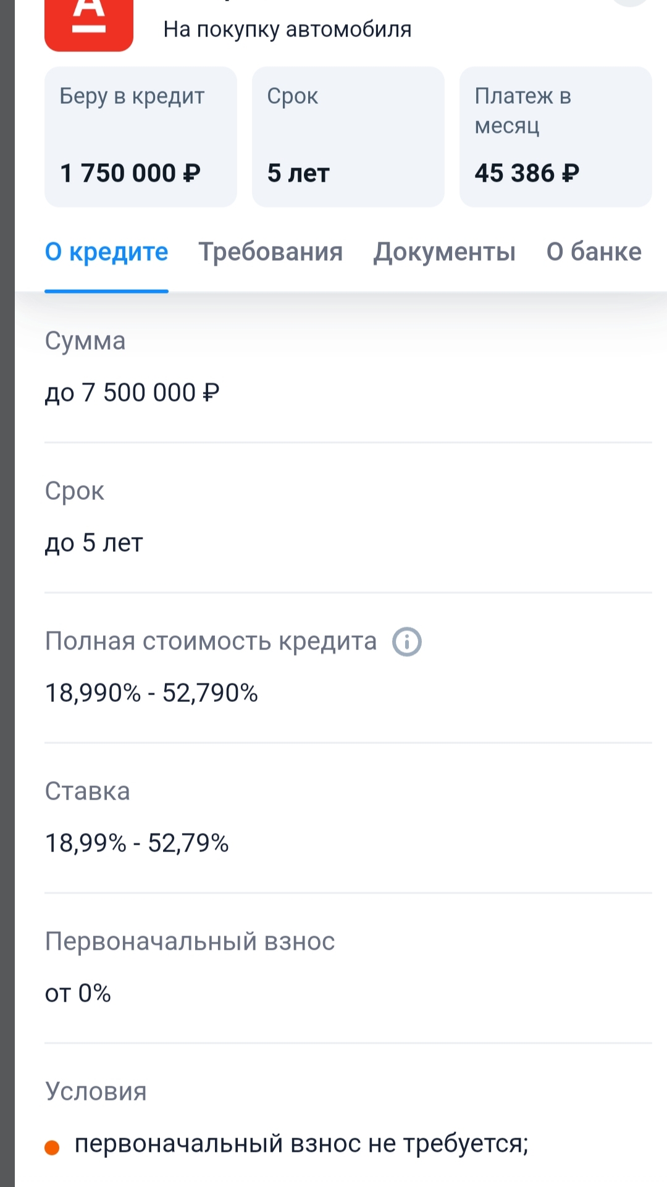Tap the Платеж в месяц card
Image resolution: width=667 pixels, height=1187 pixels.
coord(556,137)
